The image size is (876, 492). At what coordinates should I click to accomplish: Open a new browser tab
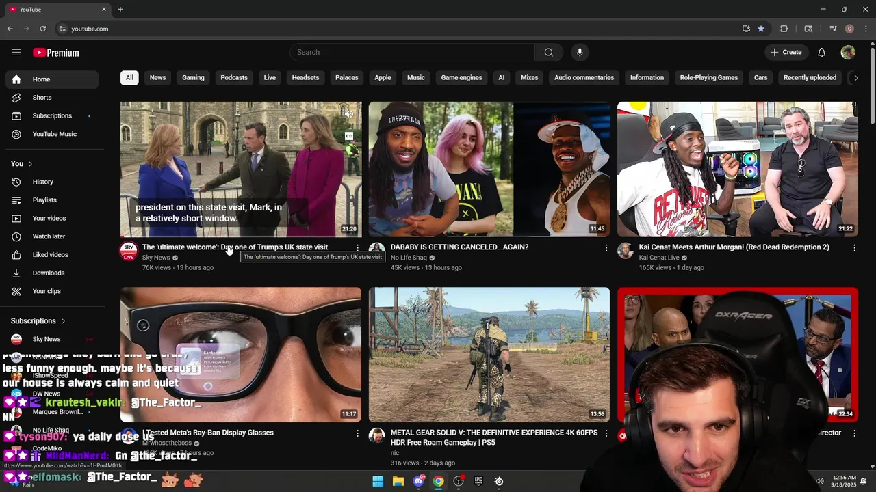tap(120, 9)
